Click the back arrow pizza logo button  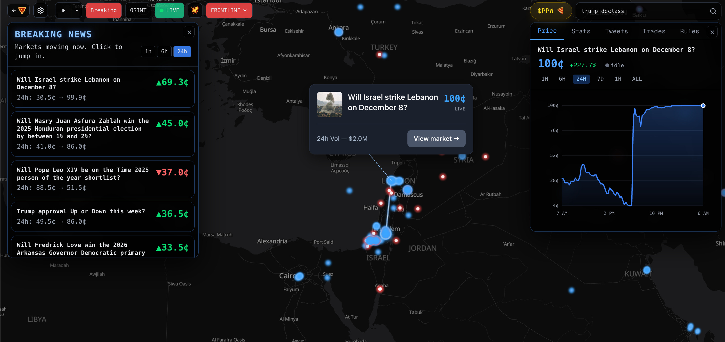[x=18, y=11]
